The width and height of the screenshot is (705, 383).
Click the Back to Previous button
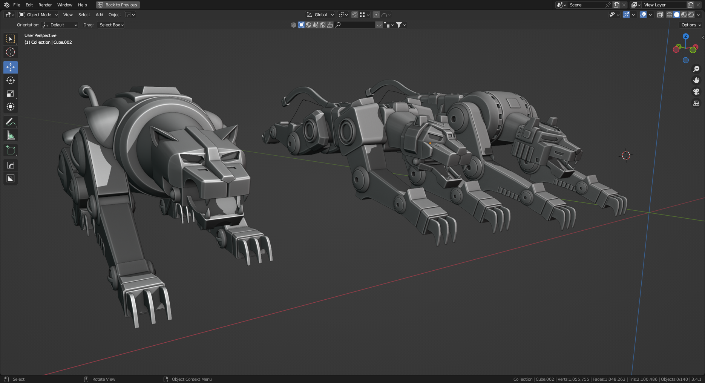[x=118, y=5]
